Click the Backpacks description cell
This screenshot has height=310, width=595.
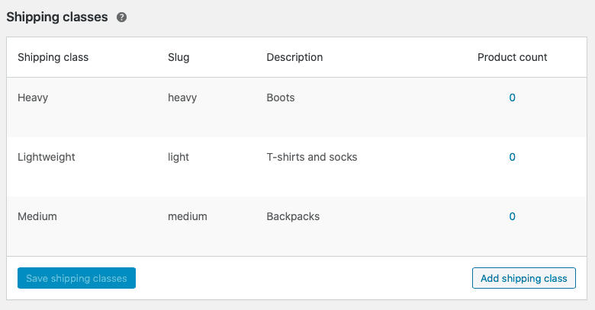(293, 216)
